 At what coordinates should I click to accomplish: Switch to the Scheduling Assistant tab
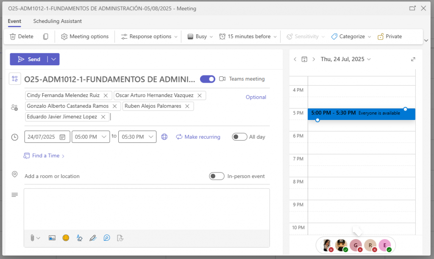[x=57, y=21]
